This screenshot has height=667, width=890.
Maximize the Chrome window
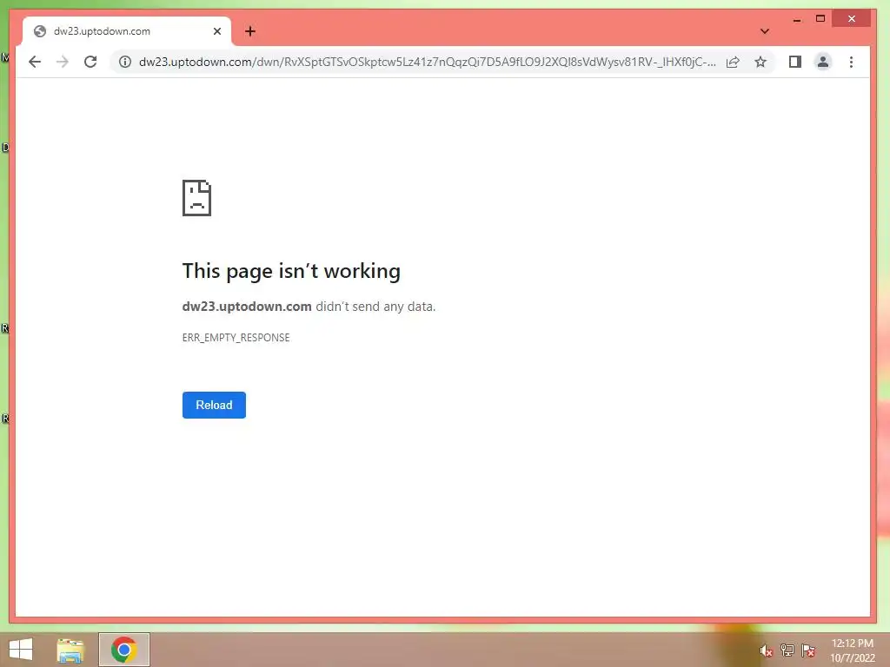(820, 19)
